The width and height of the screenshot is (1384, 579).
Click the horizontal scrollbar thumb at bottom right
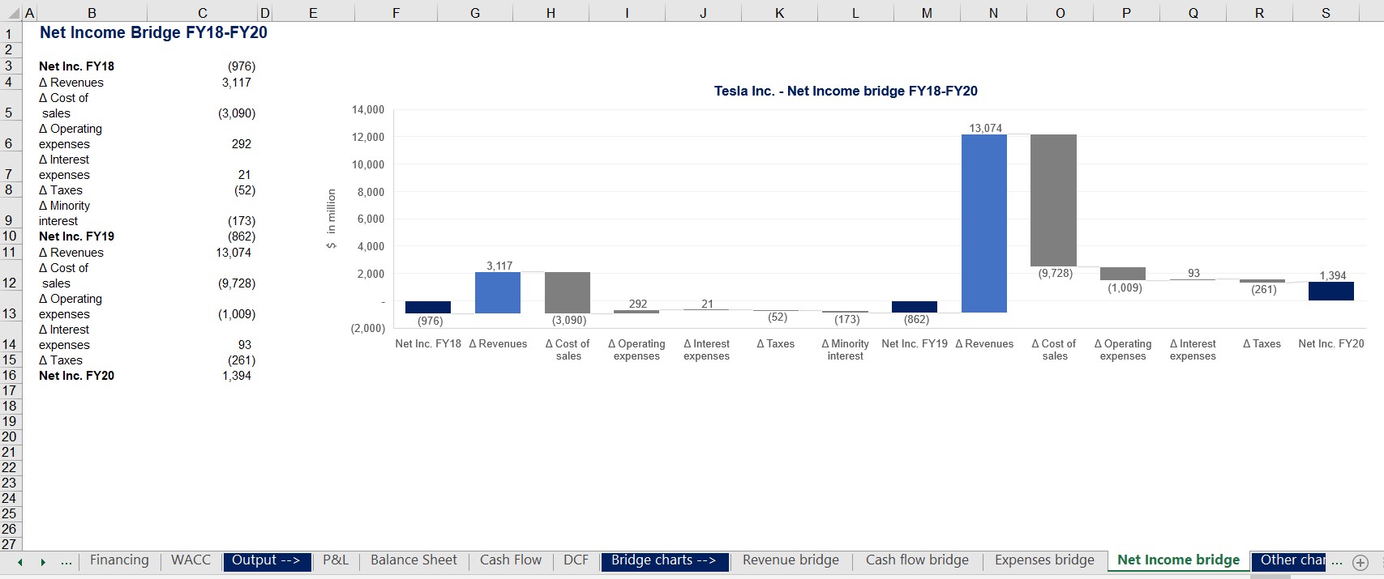point(1270,577)
